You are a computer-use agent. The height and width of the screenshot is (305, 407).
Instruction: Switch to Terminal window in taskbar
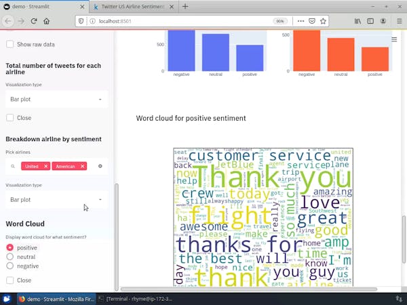(x=136, y=299)
